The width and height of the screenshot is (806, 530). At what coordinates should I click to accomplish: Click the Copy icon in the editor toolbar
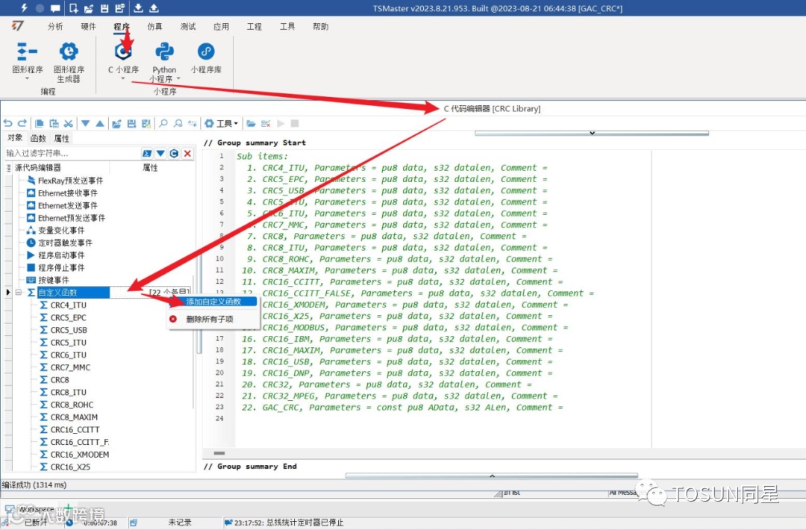[39, 123]
